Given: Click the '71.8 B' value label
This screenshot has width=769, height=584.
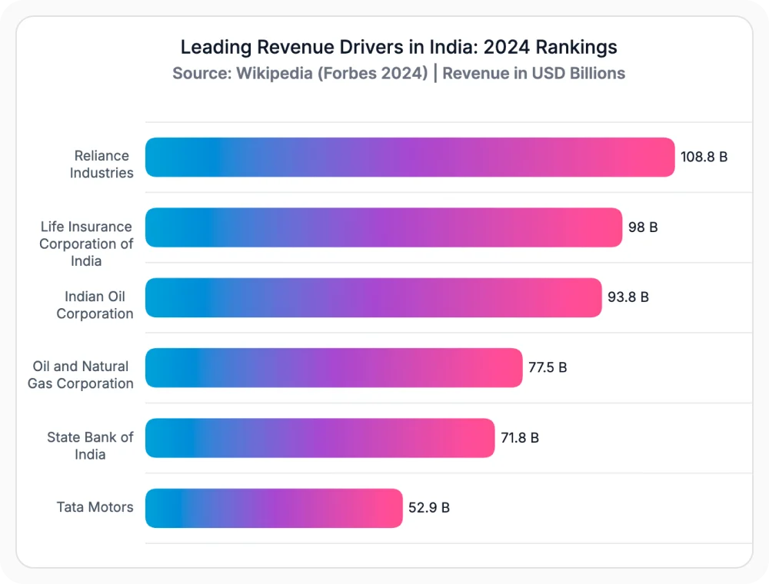Looking at the screenshot, I should pos(520,437).
